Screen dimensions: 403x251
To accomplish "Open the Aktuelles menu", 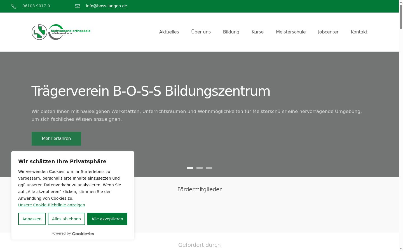I will click(x=169, y=32).
